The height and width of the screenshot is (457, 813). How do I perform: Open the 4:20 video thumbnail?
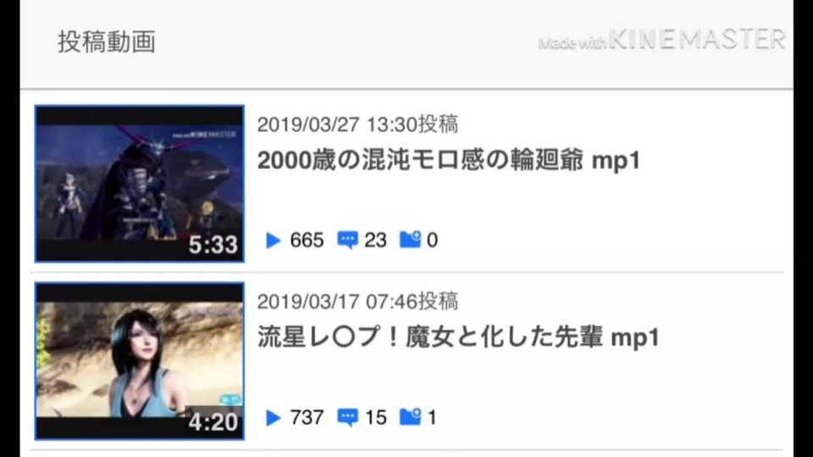[x=140, y=361]
